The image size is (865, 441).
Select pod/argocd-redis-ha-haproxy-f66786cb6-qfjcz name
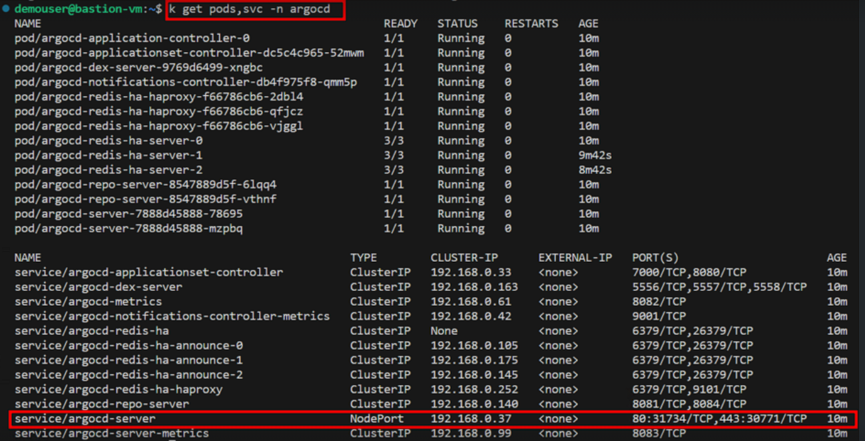[158, 111]
